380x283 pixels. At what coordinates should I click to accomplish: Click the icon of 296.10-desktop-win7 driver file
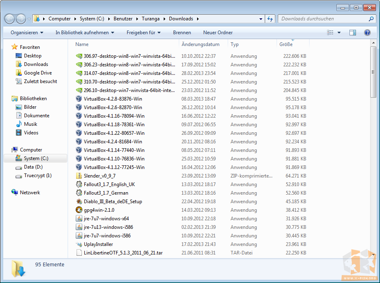(x=79, y=90)
